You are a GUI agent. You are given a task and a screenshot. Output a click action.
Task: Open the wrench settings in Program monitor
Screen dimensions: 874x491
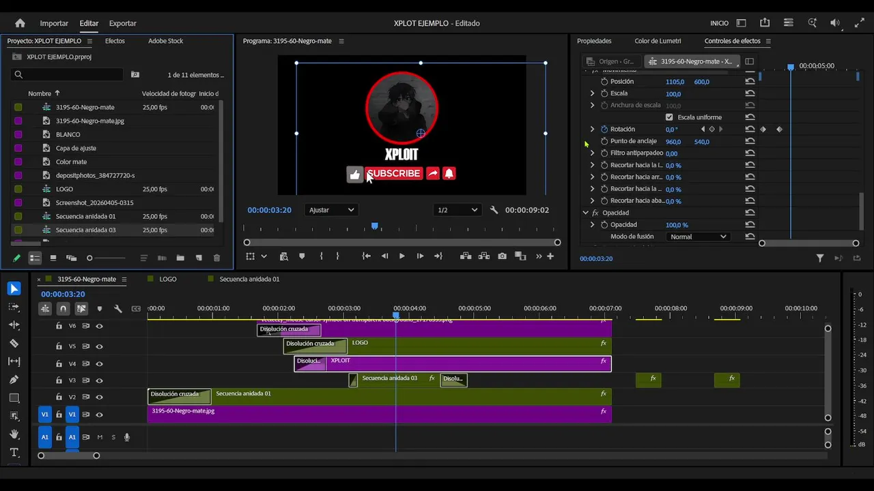pos(494,210)
